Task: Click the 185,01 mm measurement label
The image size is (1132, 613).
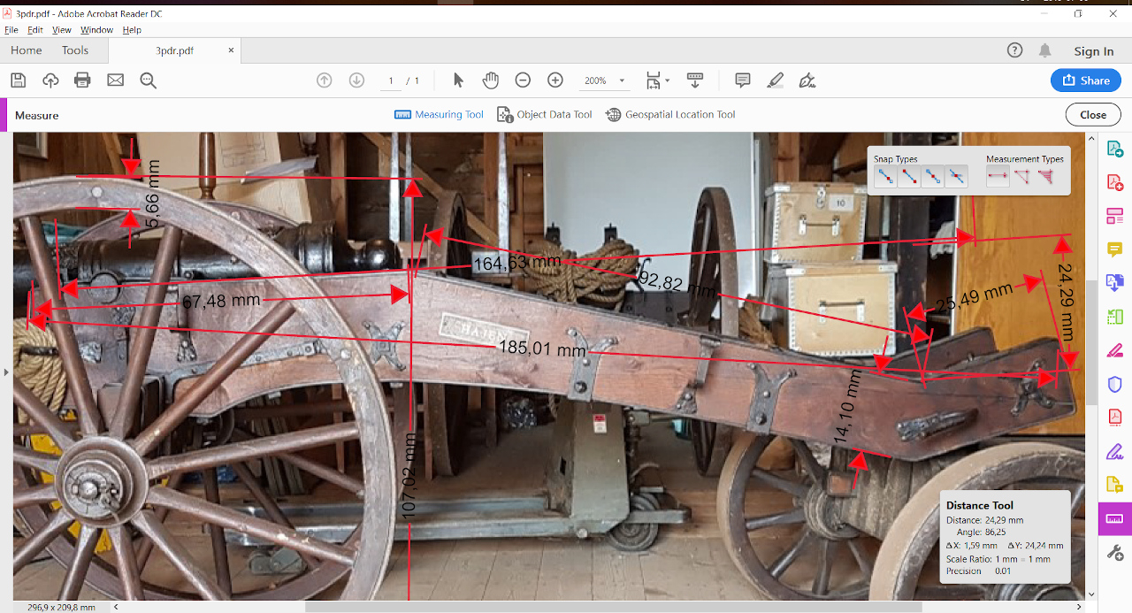Action: (542, 348)
